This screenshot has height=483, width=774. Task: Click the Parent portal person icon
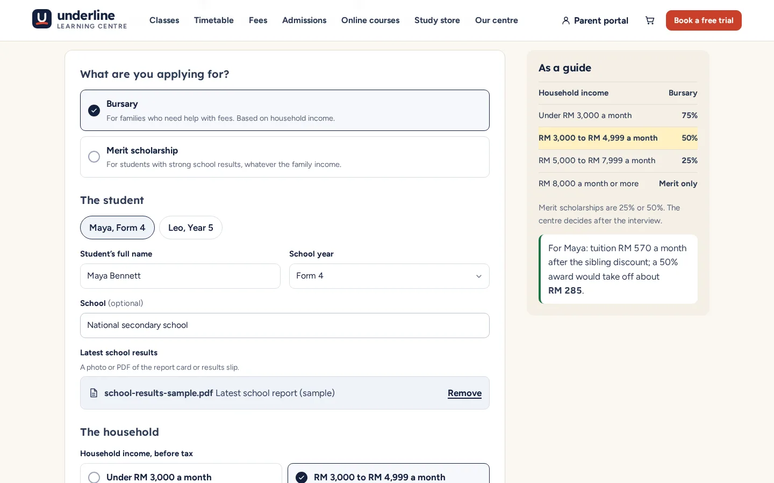coord(565,20)
